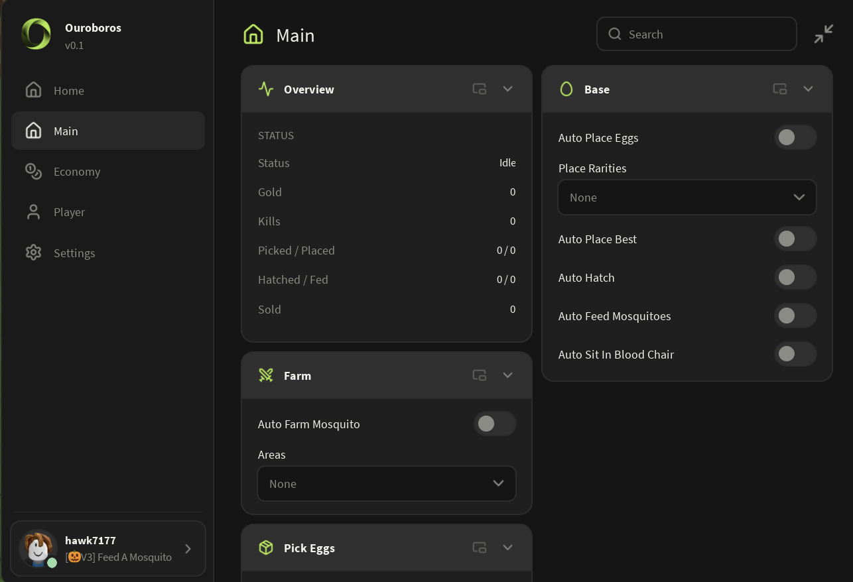Click the Economy coins icon in sidebar
The image size is (853, 582).
(33, 171)
